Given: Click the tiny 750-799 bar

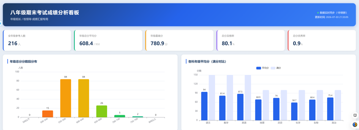Looking at the screenshot, I should point(138,117).
